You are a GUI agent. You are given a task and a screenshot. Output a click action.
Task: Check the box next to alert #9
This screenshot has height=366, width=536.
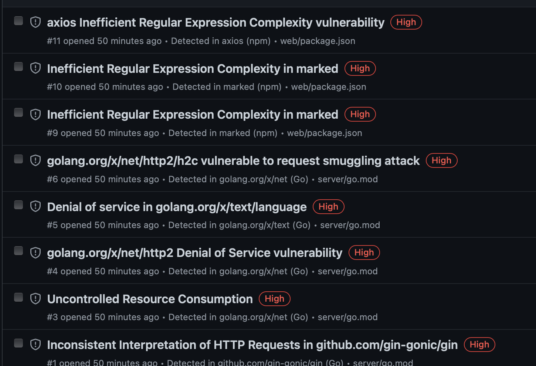coord(18,112)
